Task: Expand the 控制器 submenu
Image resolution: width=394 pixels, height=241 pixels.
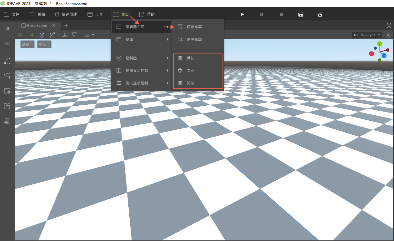Action: pos(142,58)
